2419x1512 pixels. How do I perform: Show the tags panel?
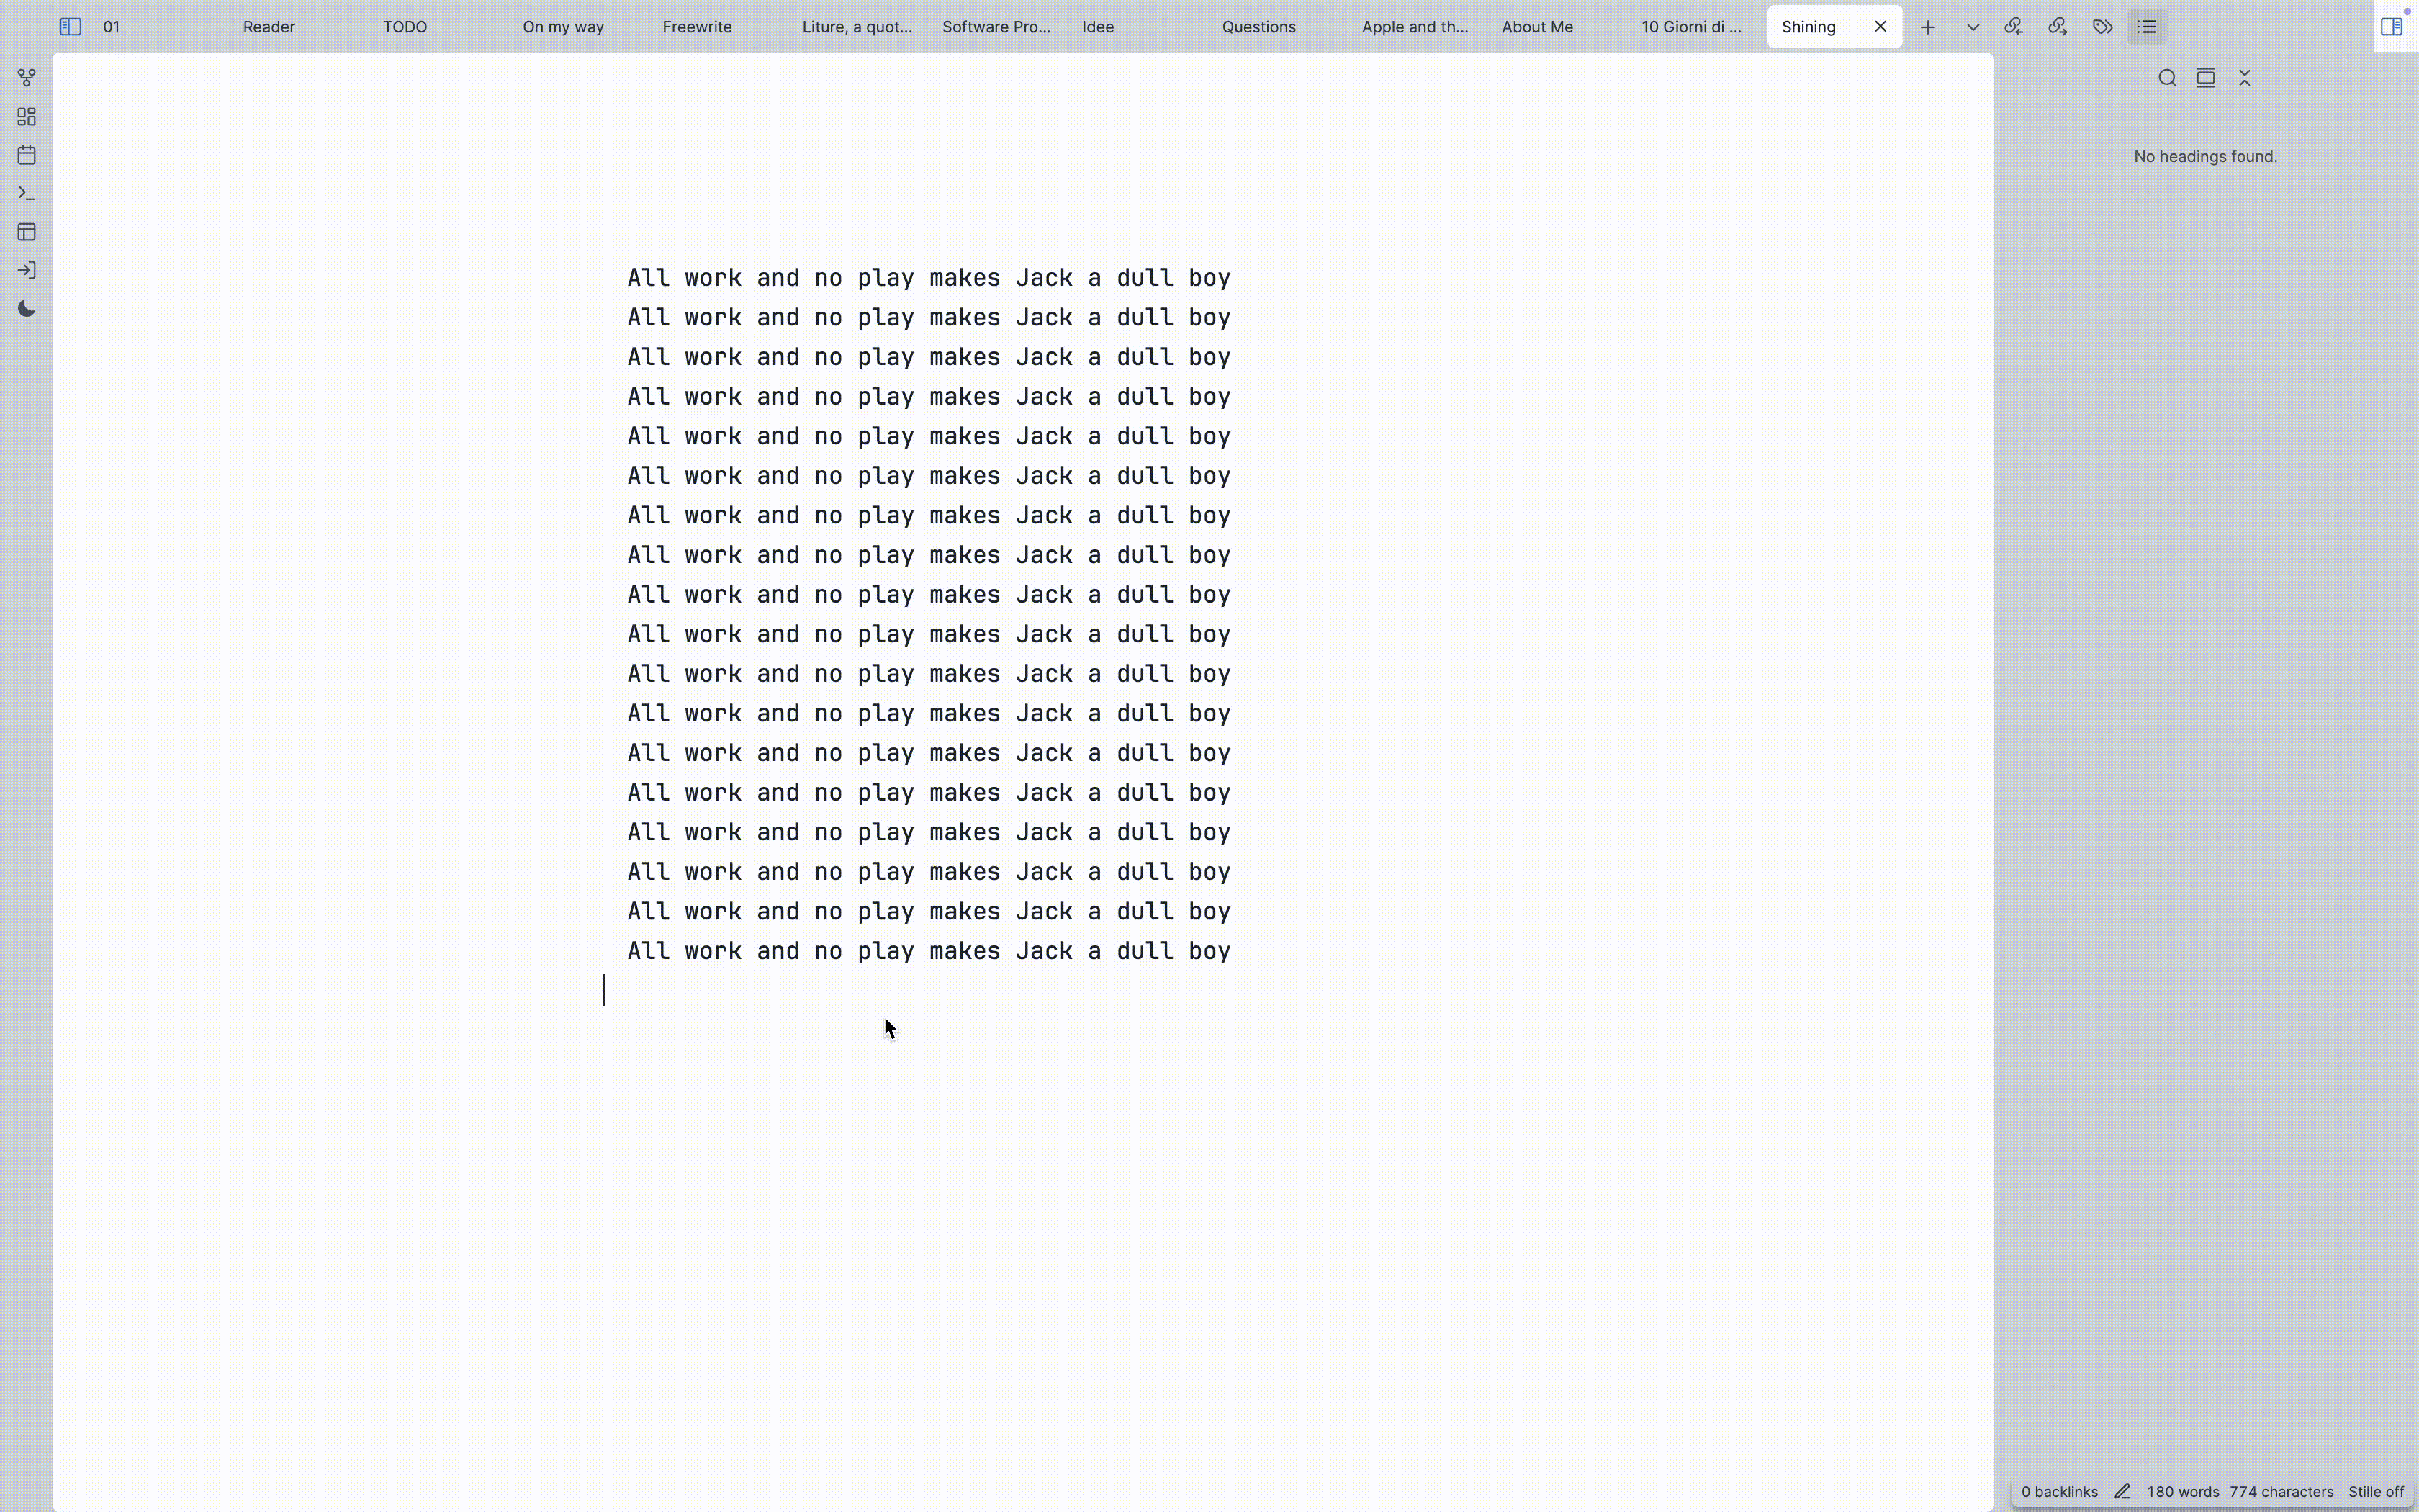click(2102, 27)
